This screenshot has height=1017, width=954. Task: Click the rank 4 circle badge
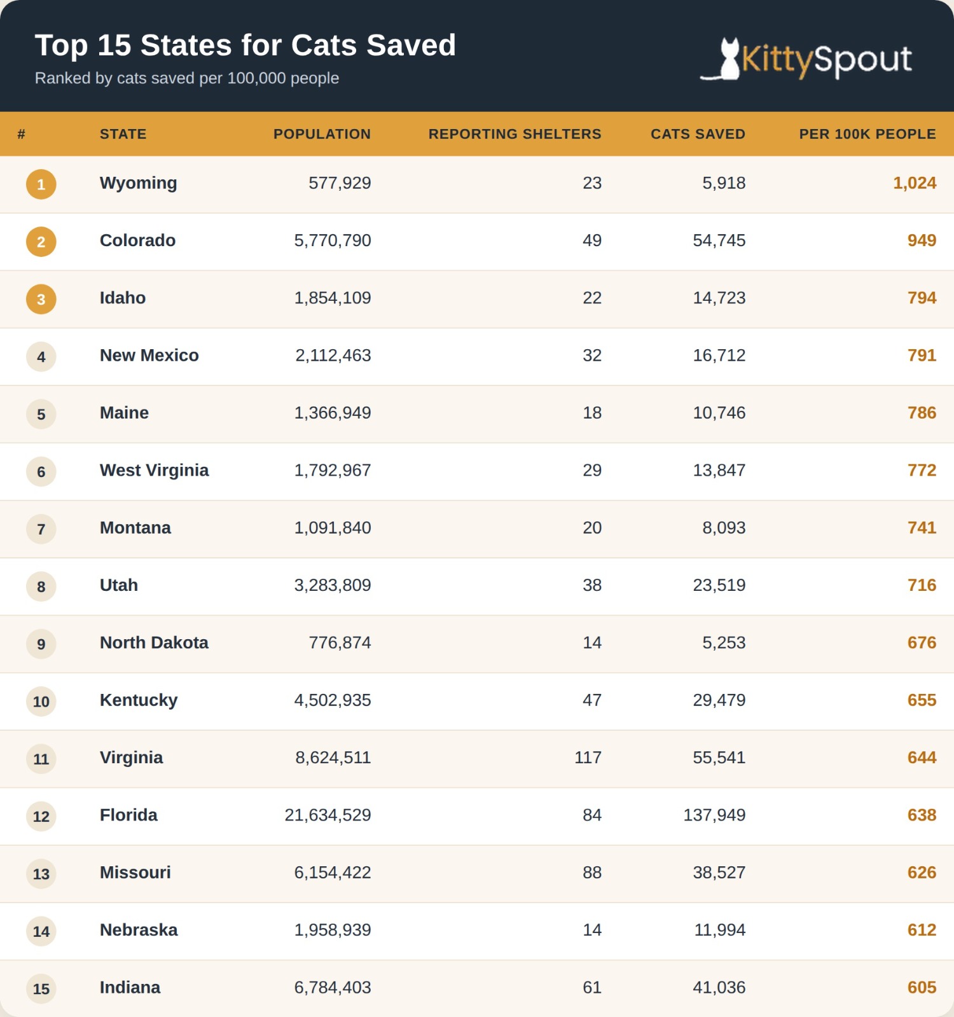(41, 357)
